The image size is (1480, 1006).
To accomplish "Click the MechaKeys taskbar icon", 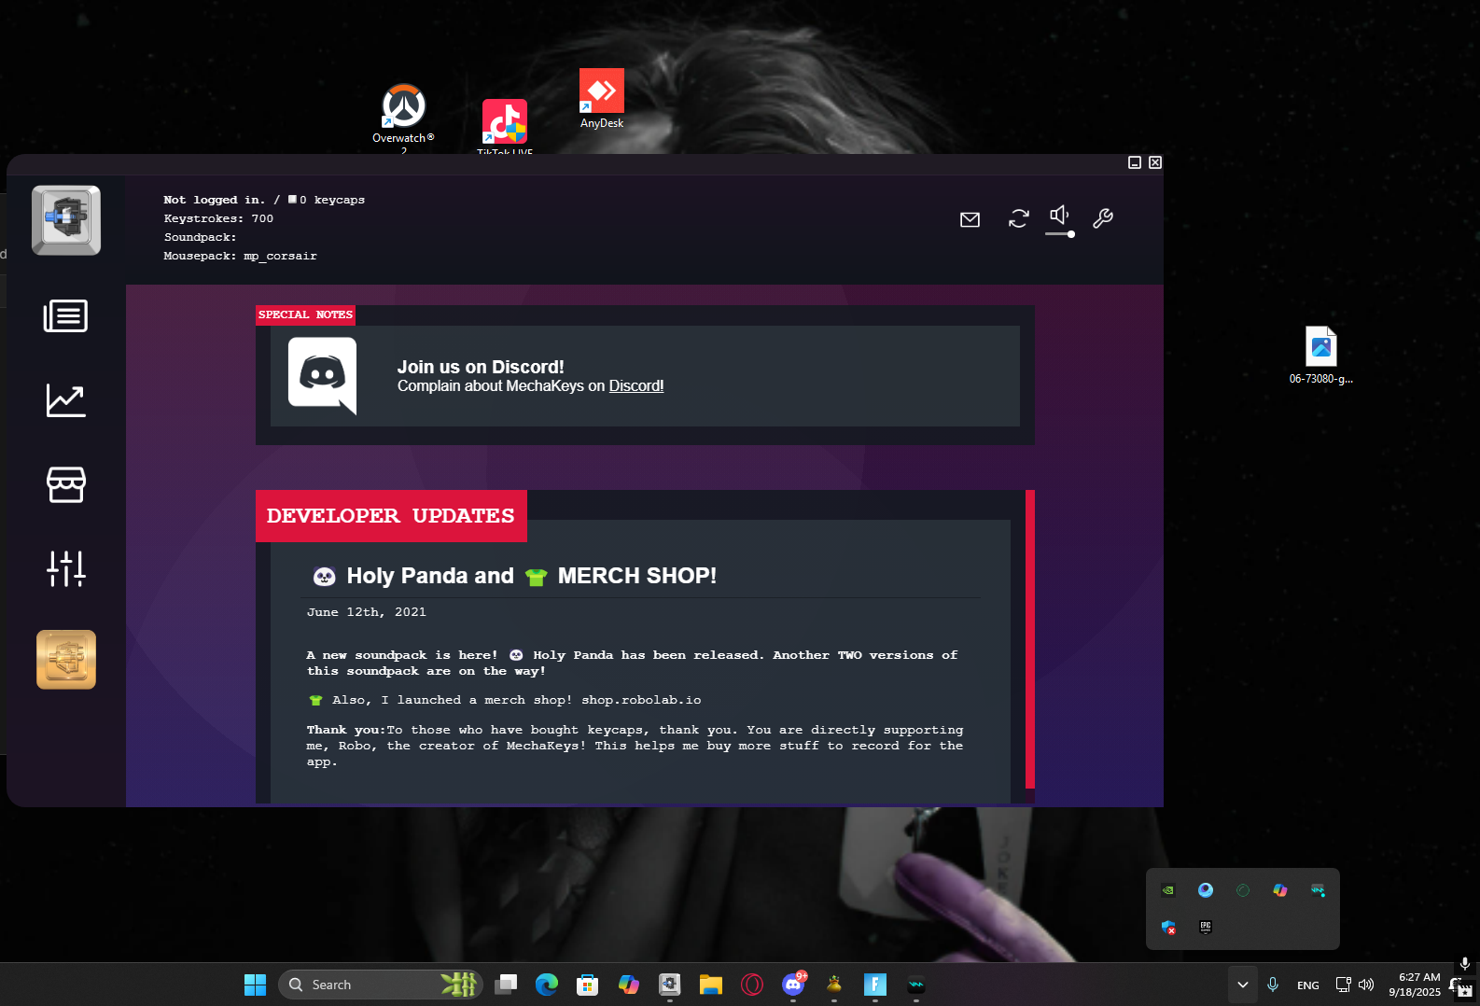I will [x=670, y=985].
